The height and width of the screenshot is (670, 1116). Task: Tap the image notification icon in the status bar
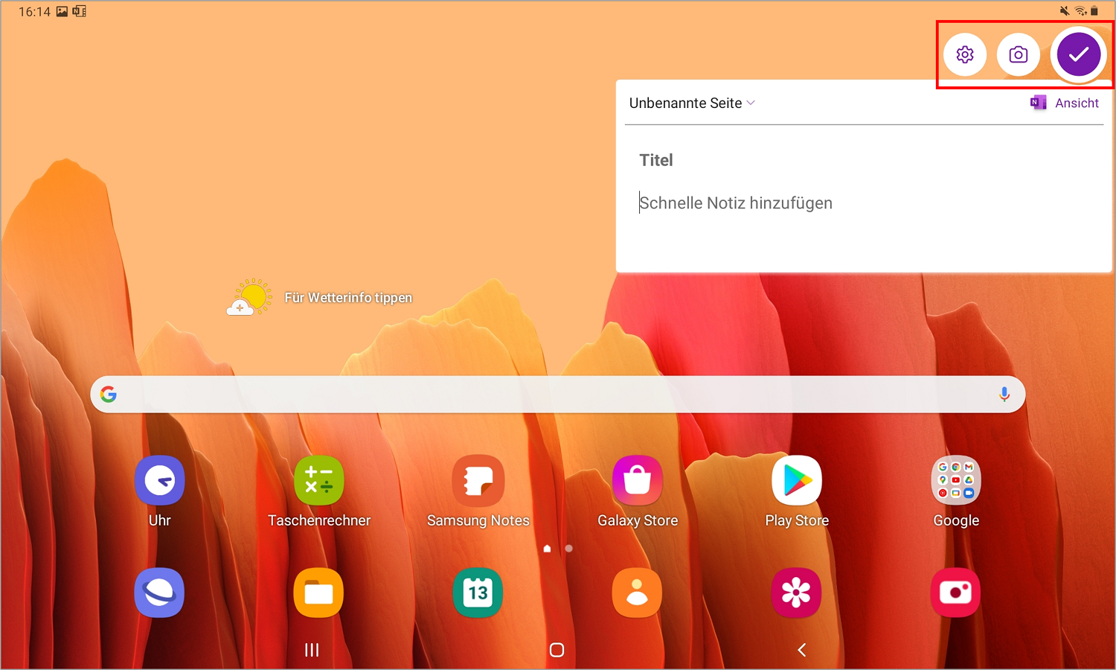coord(62,11)
